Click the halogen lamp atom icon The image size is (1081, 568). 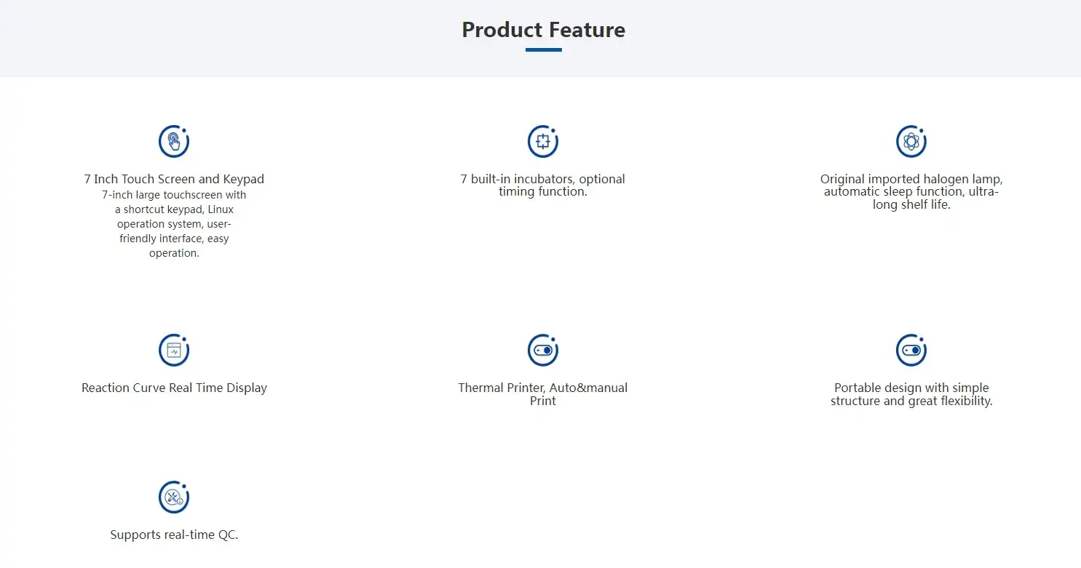tap(911, 141)
